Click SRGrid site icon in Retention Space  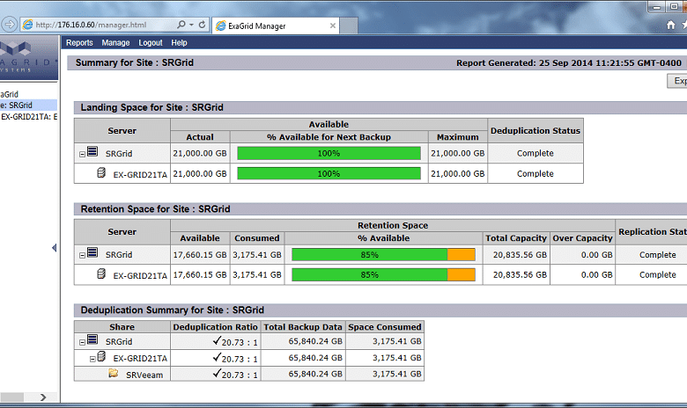tap(92, 252)
